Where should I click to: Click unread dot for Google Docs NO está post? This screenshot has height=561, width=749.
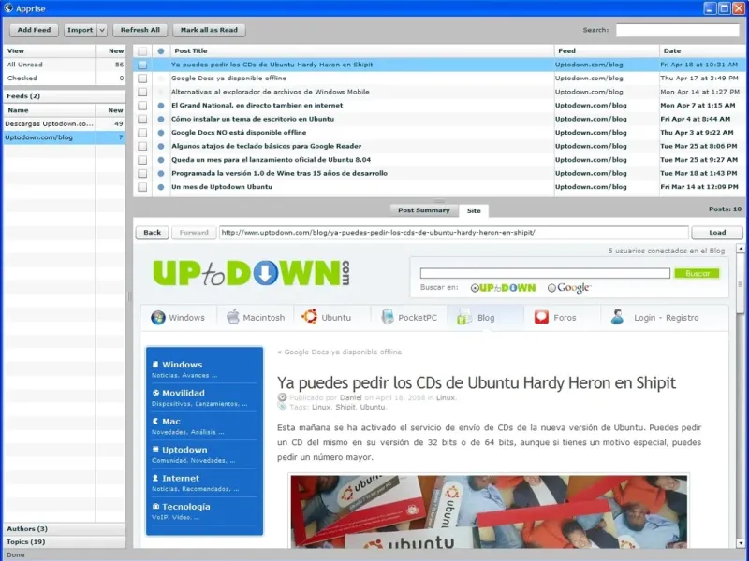(x=161, y=133)
